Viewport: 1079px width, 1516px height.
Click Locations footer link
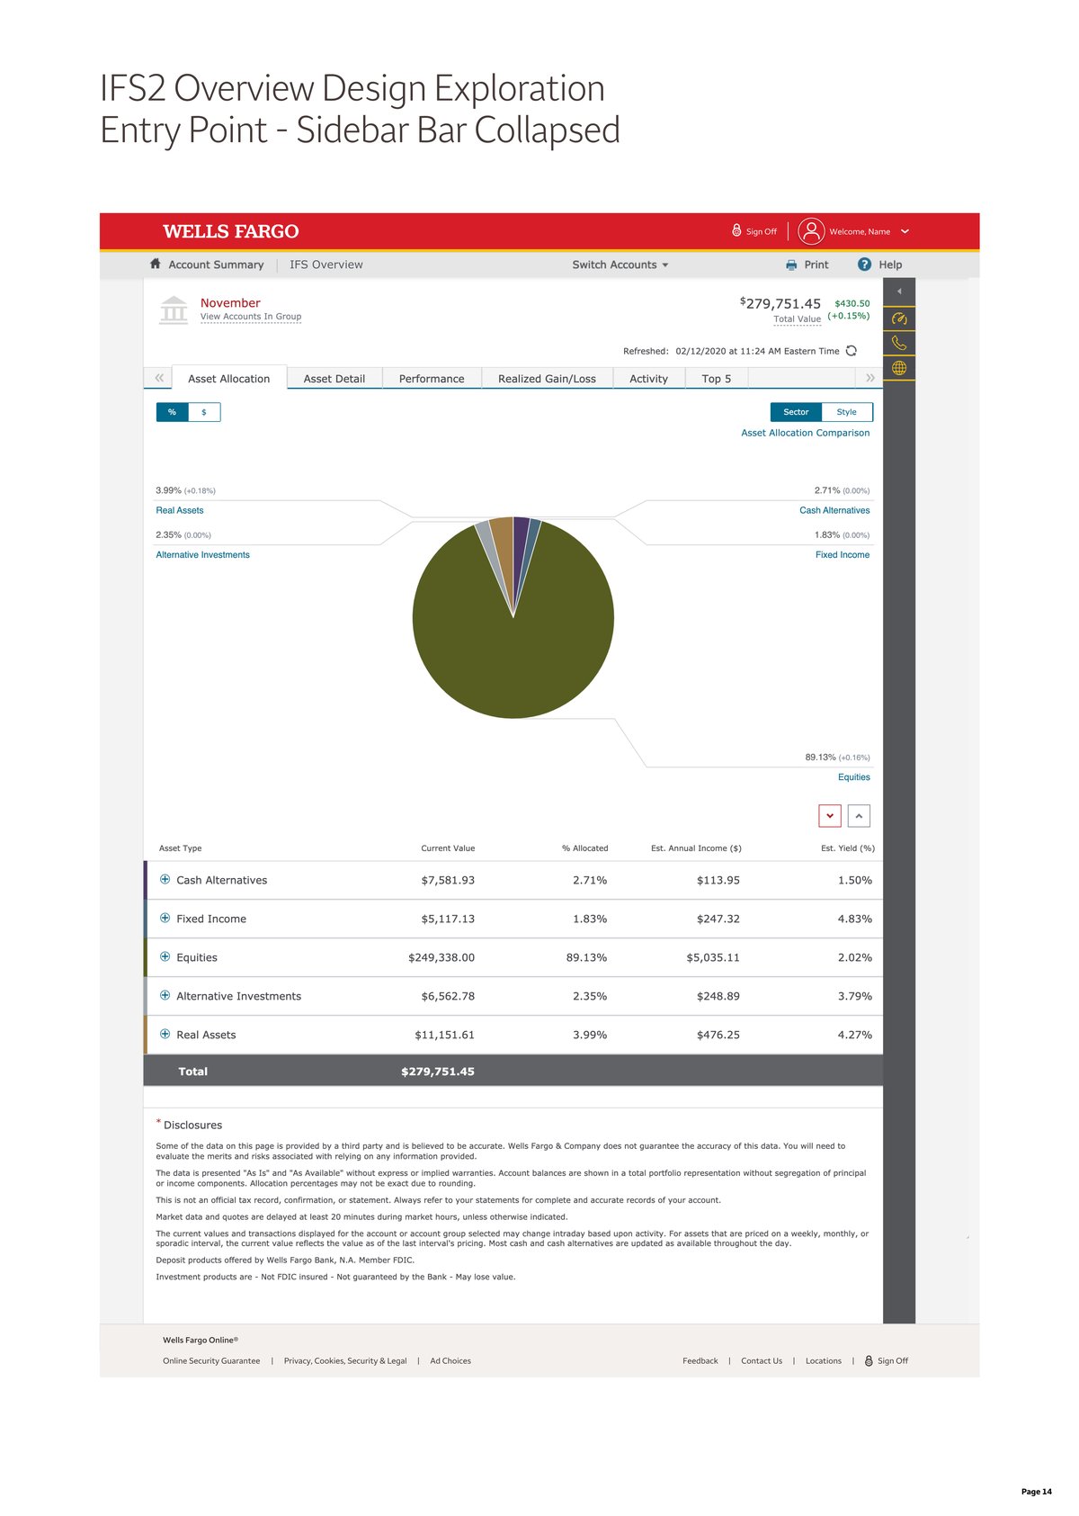pos(824,1360)
